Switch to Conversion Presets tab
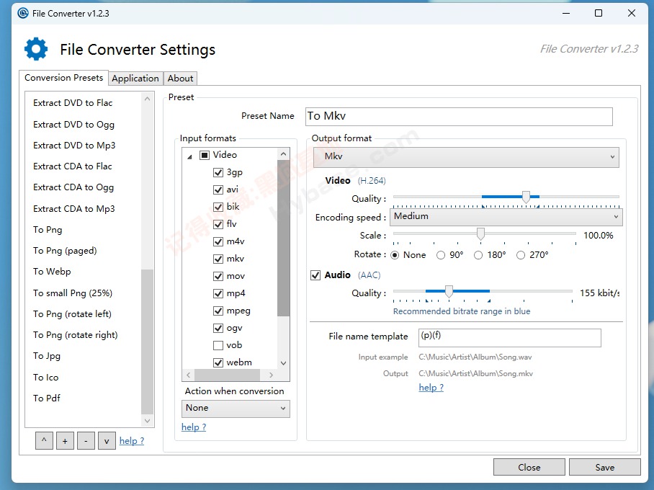Viewport: 654px width, 490px height. (x=64, y=78)
